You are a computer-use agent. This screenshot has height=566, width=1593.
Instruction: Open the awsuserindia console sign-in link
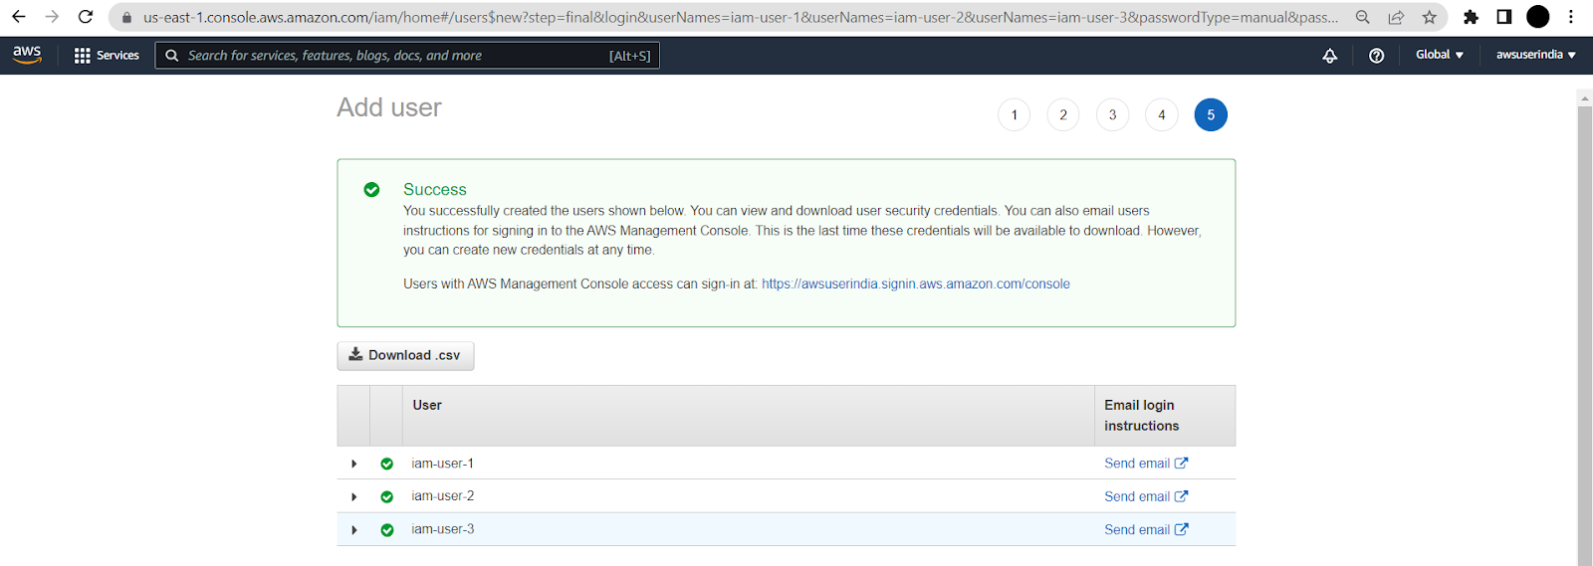click(x=916, y=283)
